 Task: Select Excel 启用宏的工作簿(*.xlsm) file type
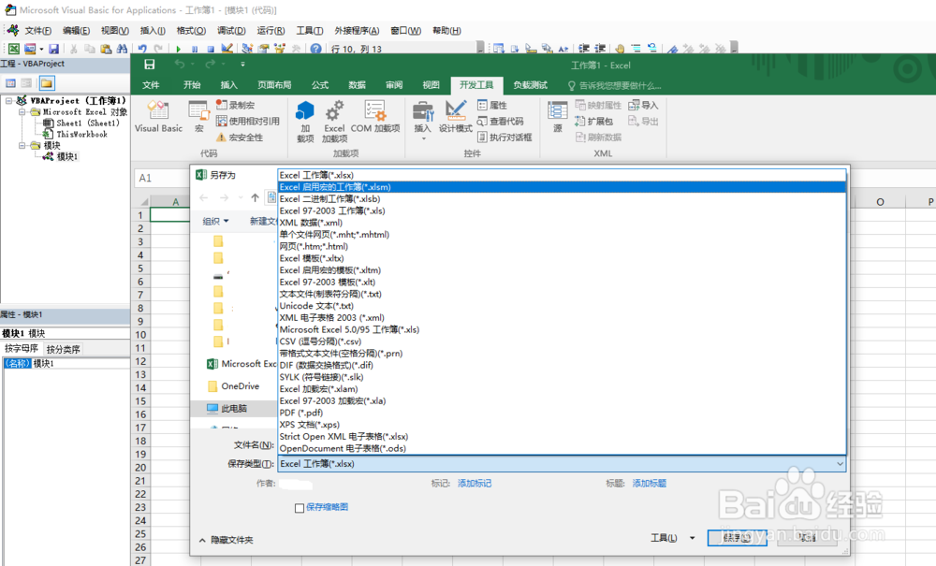[562, 187]
